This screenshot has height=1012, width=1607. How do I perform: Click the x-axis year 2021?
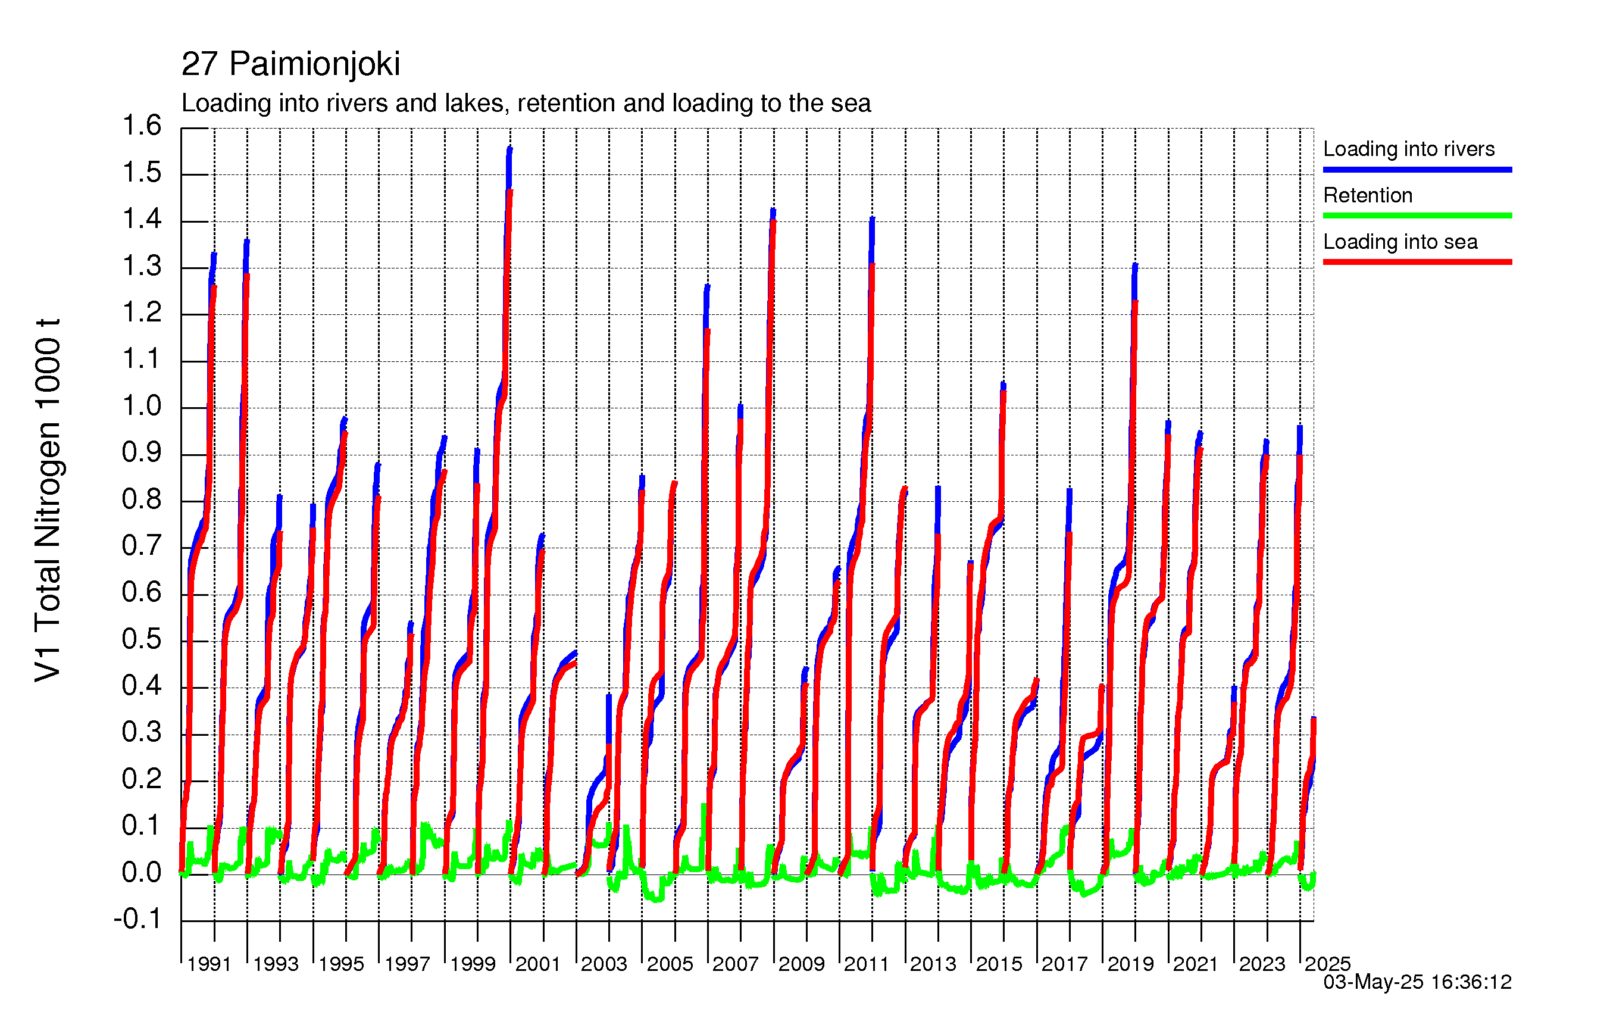pos(1196,964)
